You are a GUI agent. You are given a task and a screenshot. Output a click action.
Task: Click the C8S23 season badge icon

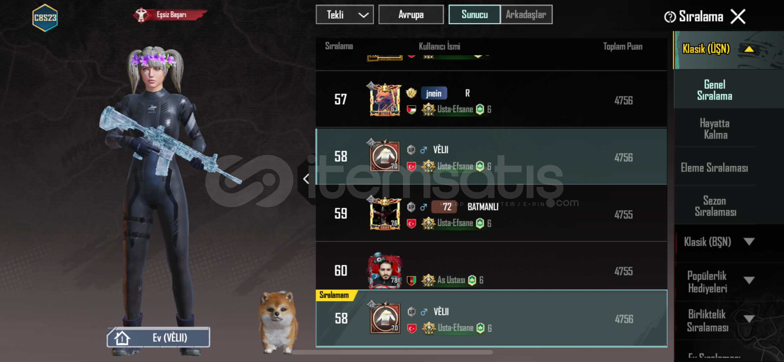tap(45, 17)
